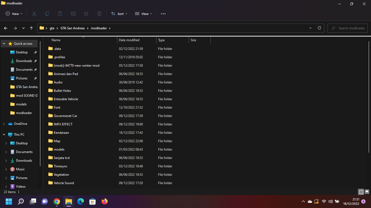The width and height of the screenshot is (371, 208).
Task: Collapse the This PC tree node
Action: coord(4,135)
